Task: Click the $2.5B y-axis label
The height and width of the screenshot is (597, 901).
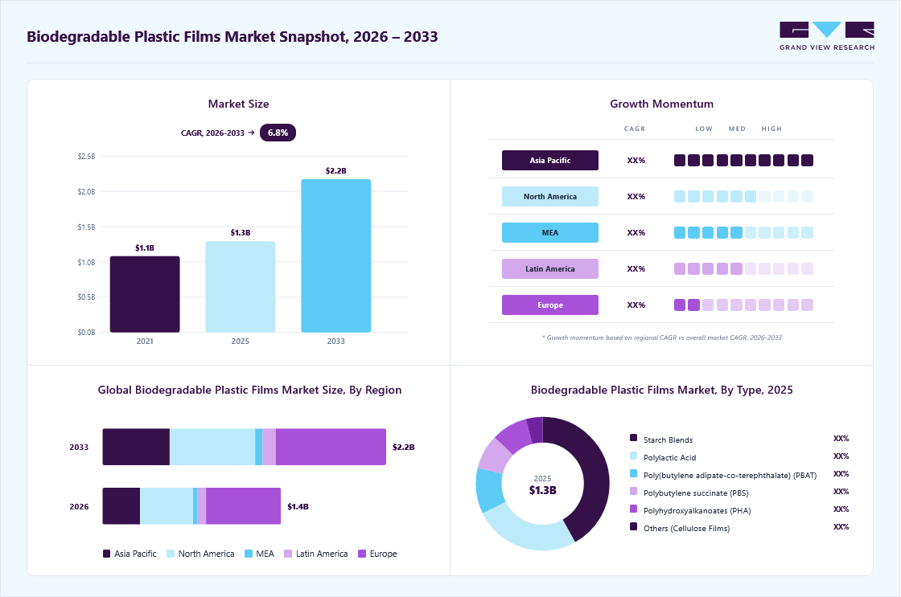Action: click(86, 156)
